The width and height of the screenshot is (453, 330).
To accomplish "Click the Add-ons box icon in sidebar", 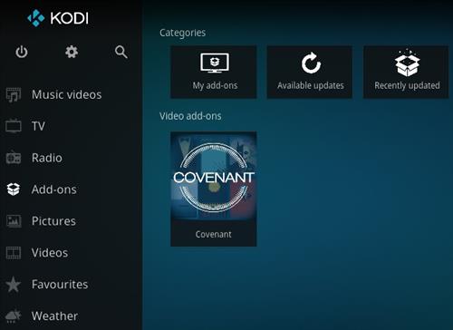I will 14,189.
